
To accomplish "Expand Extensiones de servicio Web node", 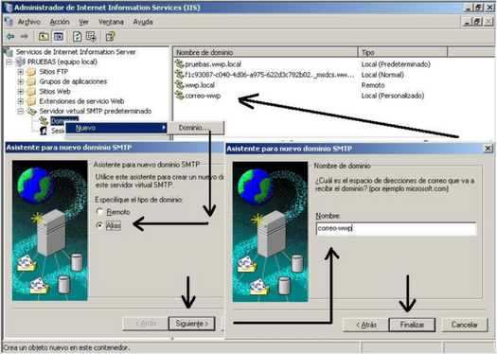I will [x=21, y=101].
